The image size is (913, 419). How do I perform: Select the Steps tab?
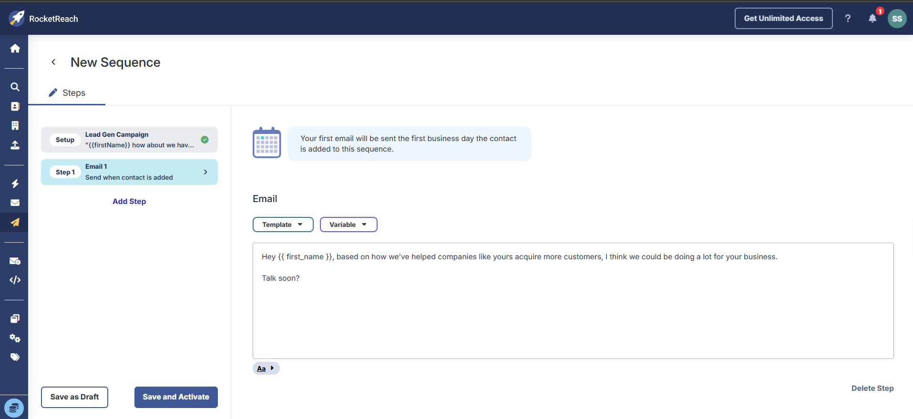[67, 93]
